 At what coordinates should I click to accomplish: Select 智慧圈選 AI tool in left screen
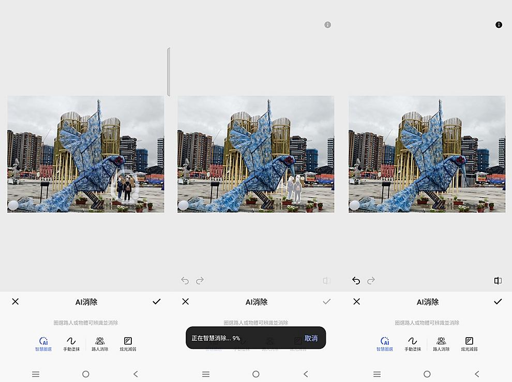43,344
